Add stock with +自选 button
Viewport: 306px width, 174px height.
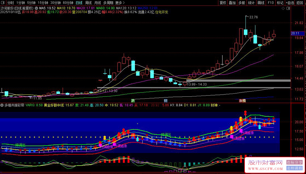pyautogui.click(x=290, y=3)
